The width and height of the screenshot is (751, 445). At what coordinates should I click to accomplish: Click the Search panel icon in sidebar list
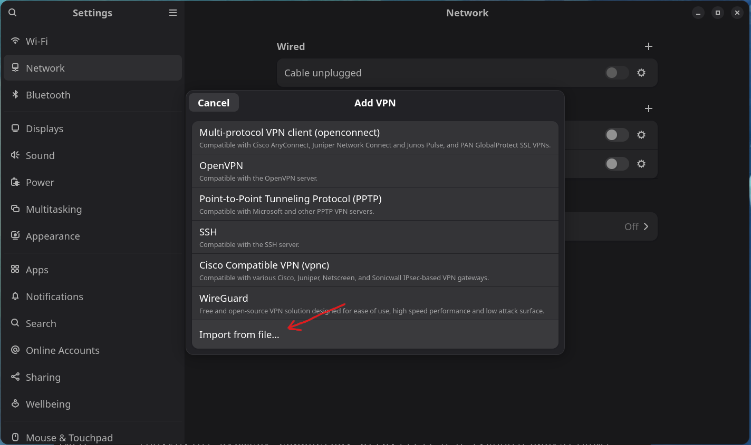pyautogui.click(x=15, y=323)
